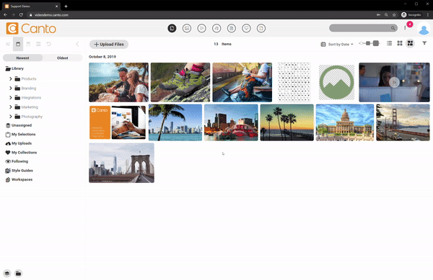Click the Photography folder label
This screenshot has width=433, height=280.
(32, 117)
